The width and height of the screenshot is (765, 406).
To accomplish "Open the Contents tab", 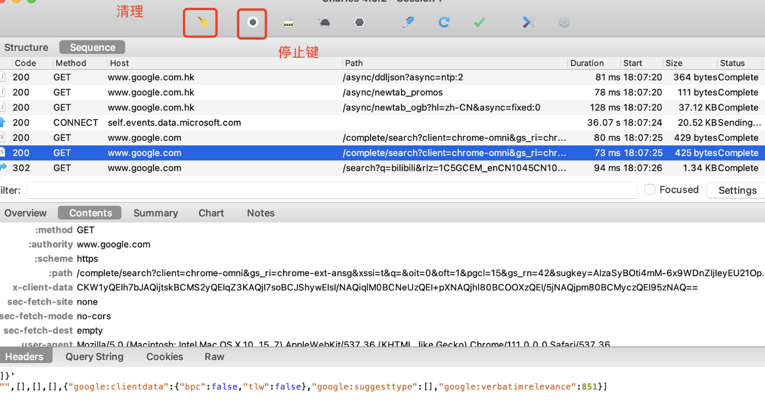I will [90, 213].
